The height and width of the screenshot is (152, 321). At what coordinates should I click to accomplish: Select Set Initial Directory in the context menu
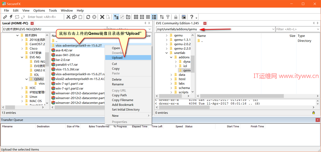(128, 110)
